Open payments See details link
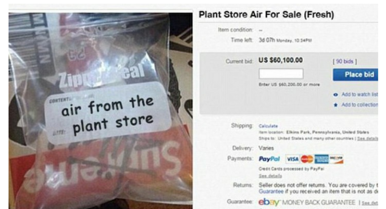This screenshot has height=209, width=386. tap(270, 176)
